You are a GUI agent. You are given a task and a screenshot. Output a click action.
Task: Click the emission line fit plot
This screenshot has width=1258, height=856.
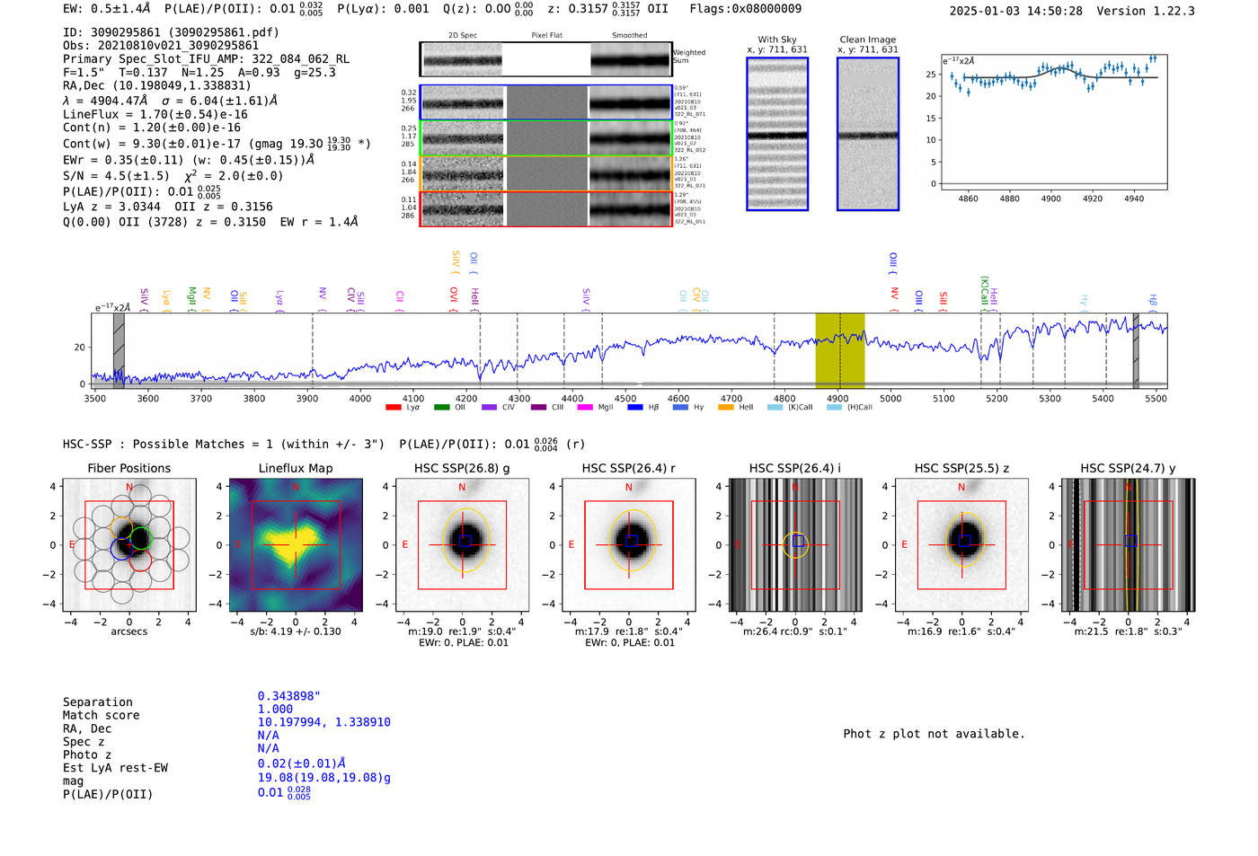point(1054,122)
